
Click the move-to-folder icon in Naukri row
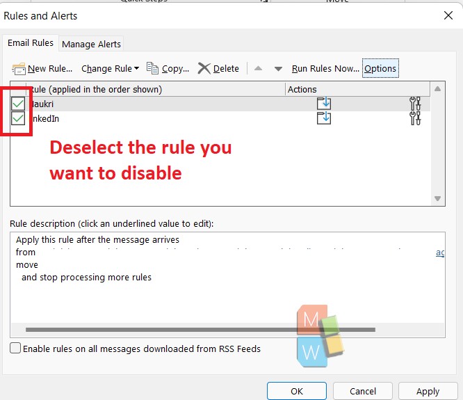[x=324, y=104]
